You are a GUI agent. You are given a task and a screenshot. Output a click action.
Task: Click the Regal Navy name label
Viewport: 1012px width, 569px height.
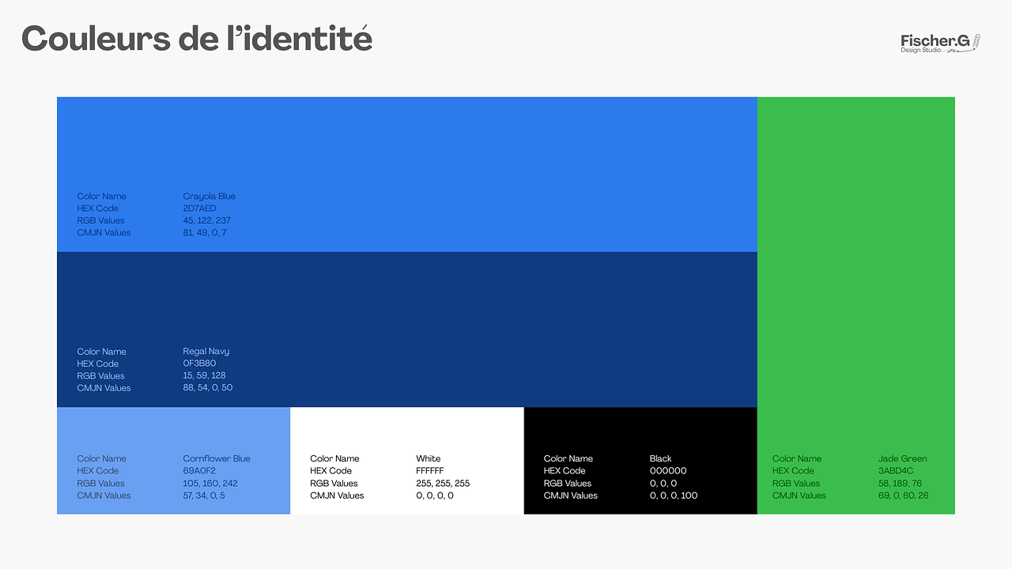pos(206,352)
